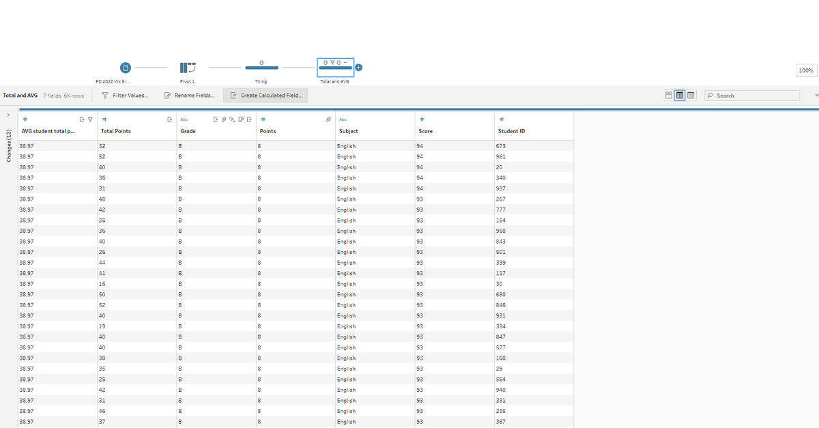The image size is (819, 428).
Task: Change the number data type of Score field
Action: pos(423,119)
